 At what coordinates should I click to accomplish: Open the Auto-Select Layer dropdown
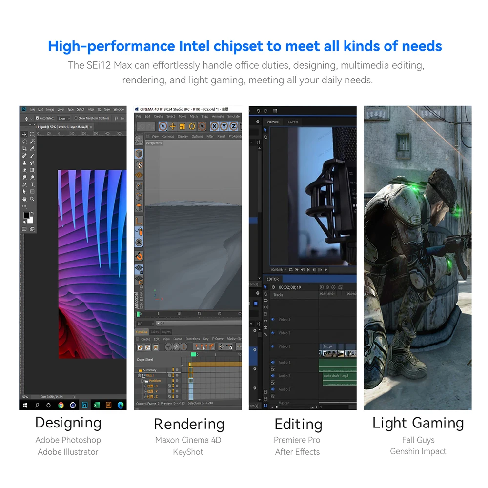[x=64, y=118]
